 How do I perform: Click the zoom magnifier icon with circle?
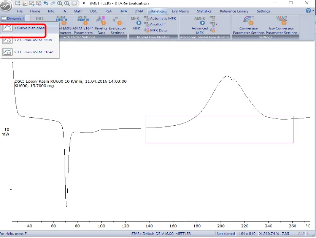coord(60,3)
